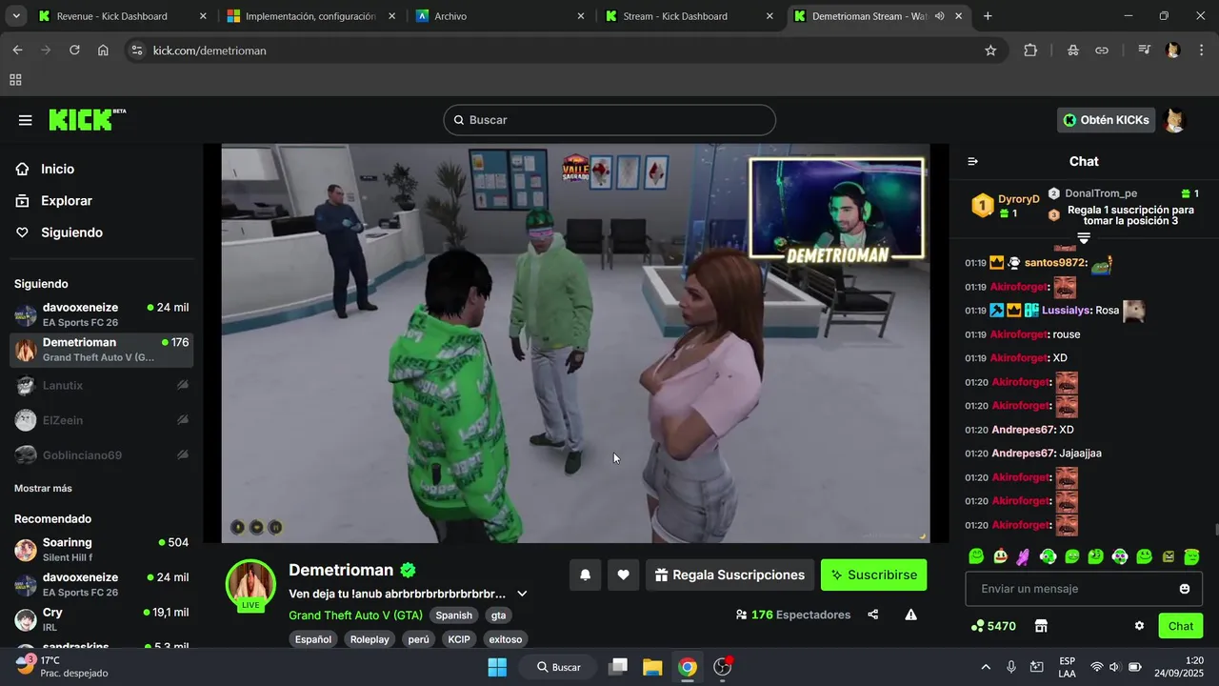The width and height of the screenshot is (1219, 686).
Task: Insert the red-capped emote
Action: [x=1000, y=556]
